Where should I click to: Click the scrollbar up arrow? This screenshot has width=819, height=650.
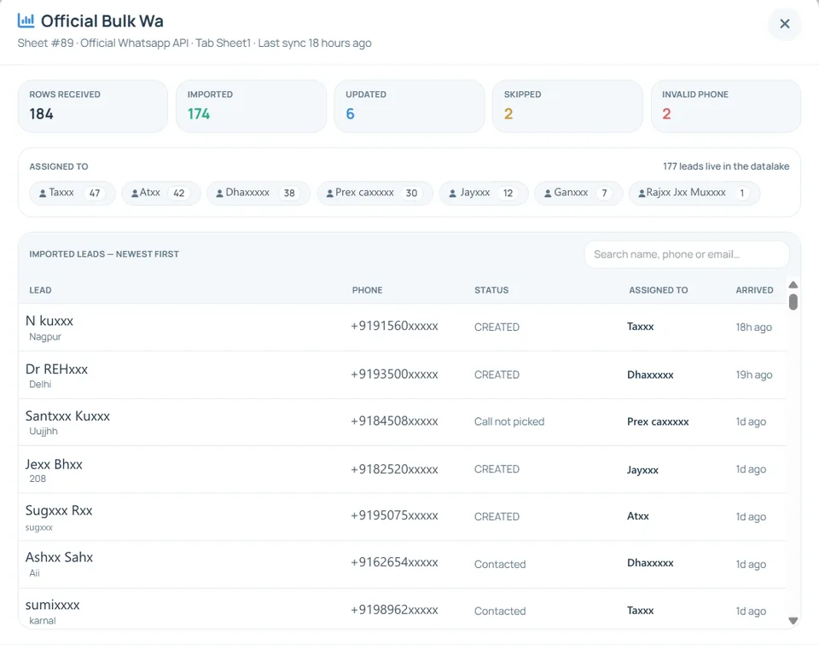point(793,285)
